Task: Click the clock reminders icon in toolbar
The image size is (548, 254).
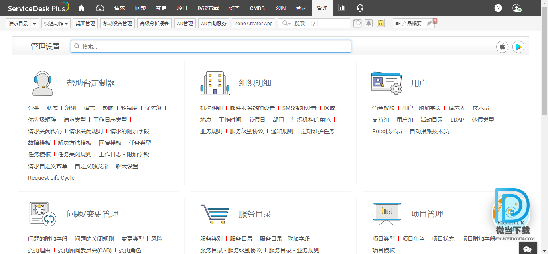Action: [x=357, y=23]
